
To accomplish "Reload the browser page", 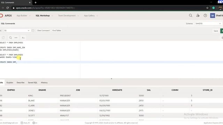I will pyautogui.click(x=8, y=8).
